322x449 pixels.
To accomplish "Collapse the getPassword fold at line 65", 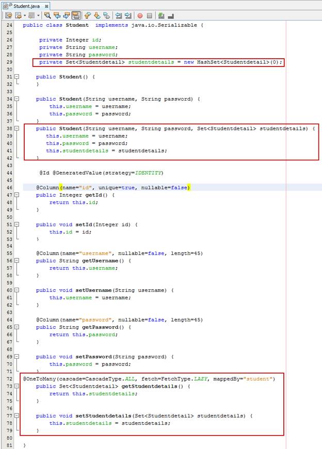I will pos(17,327).
